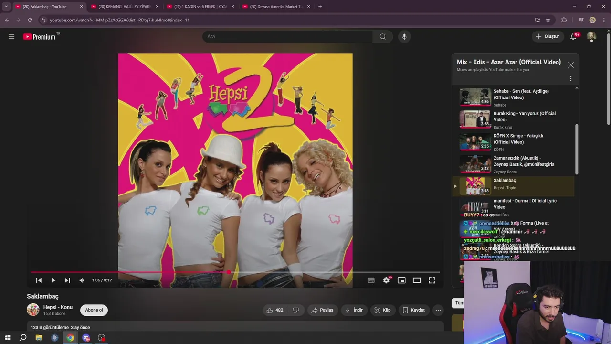
Task: Click inside the Ara search field
Action: (288, 36)
